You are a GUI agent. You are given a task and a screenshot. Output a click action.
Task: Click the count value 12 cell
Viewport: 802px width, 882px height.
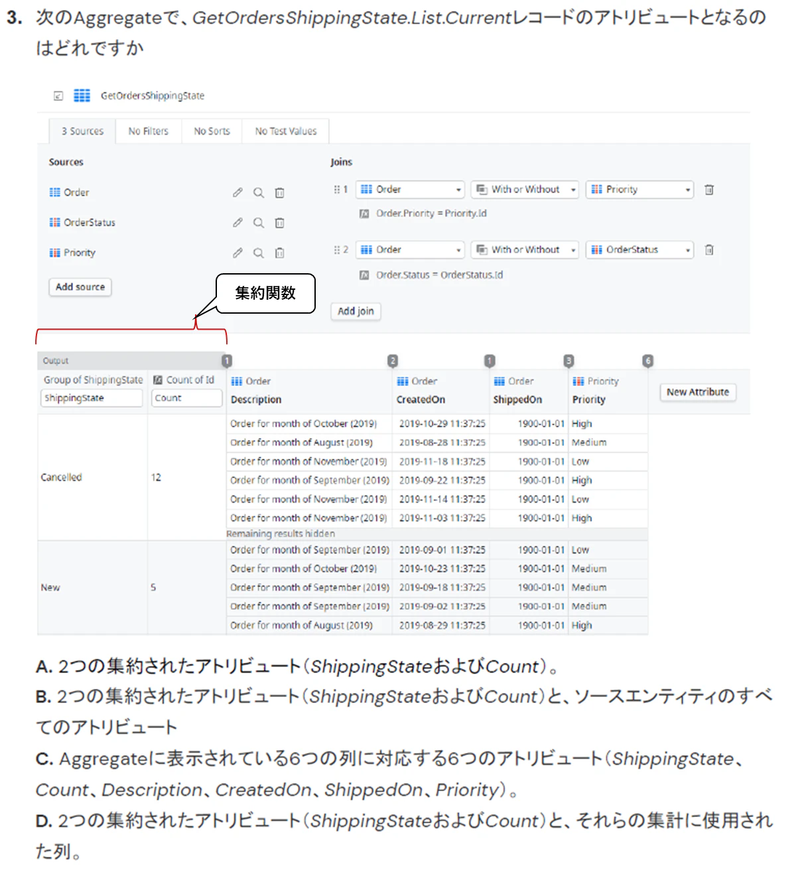pyautogui.click(x=187, y=477)
